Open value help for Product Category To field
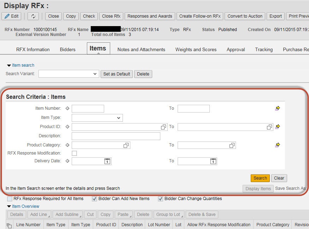Viewport: 309px width, 229px height. (x=232, y=145)
